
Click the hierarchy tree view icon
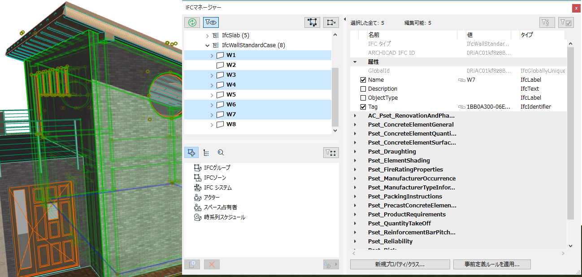click(x=206, y=152)
